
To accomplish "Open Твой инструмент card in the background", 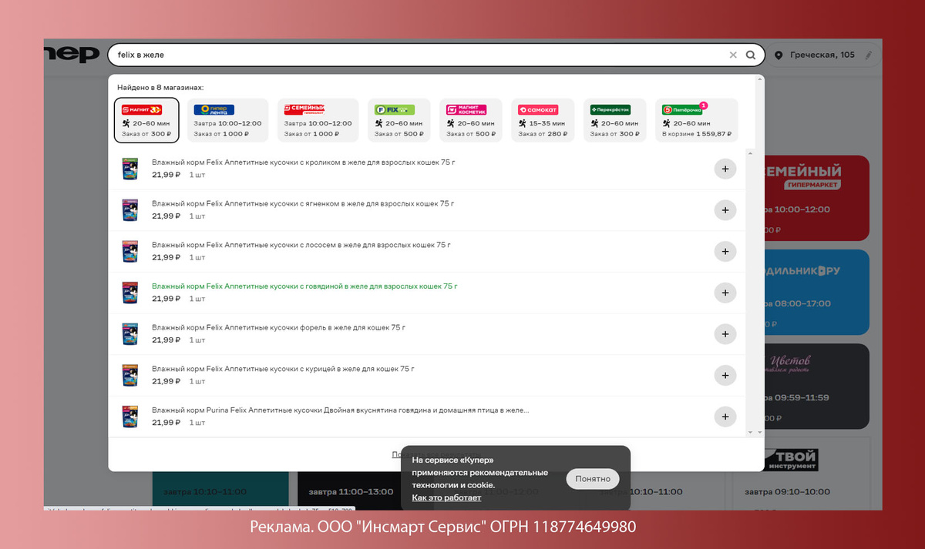I will click(802, 474).
